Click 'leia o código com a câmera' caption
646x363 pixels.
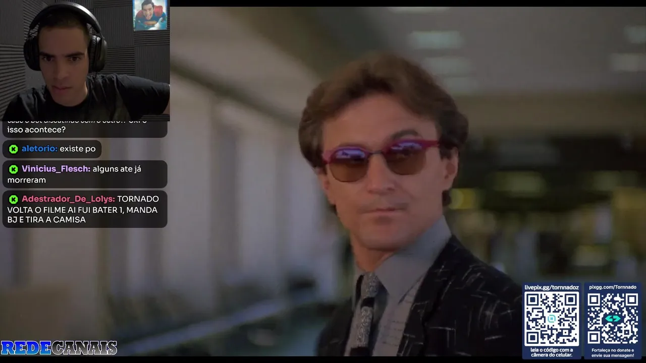point(551,352)
